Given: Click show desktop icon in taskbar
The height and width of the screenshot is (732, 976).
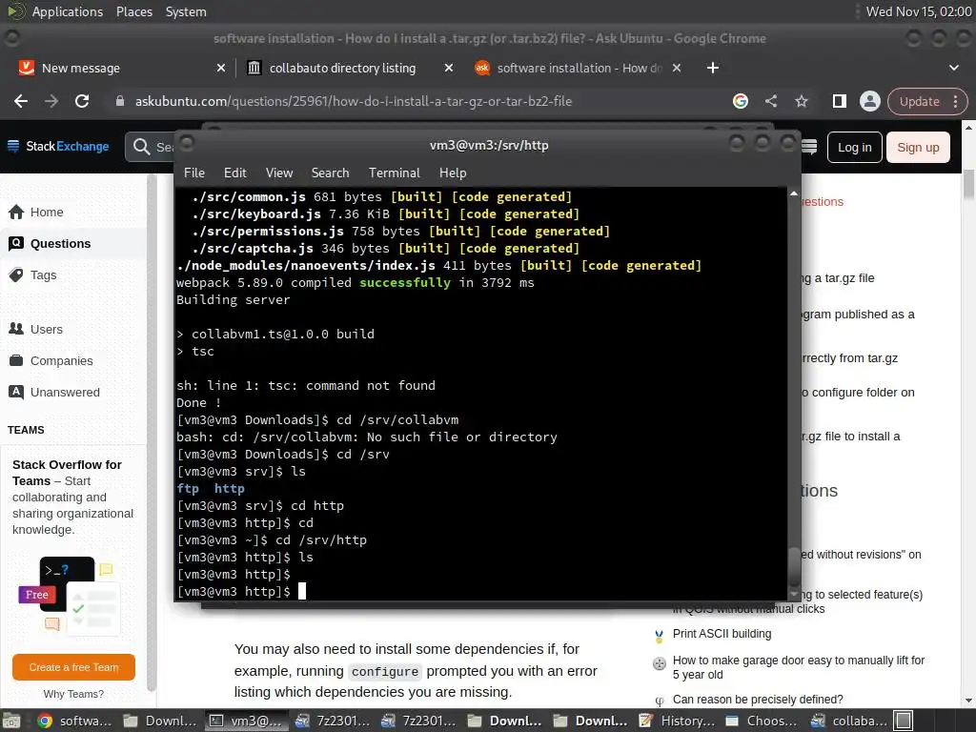Looking at the screenshot, I should click(x=11, y=721).
